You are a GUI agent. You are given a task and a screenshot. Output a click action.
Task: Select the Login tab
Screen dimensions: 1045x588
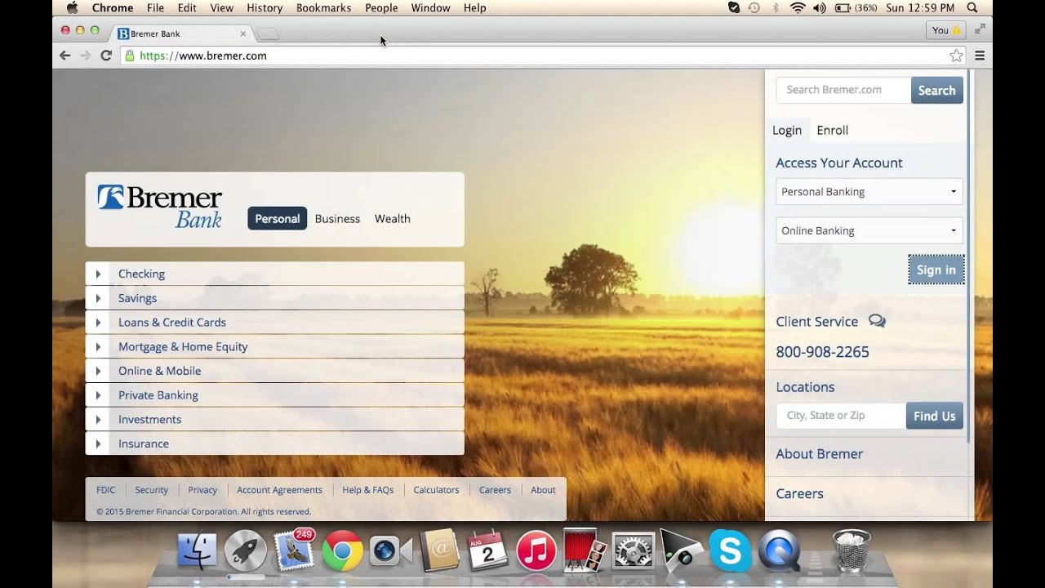coord(787,130)
